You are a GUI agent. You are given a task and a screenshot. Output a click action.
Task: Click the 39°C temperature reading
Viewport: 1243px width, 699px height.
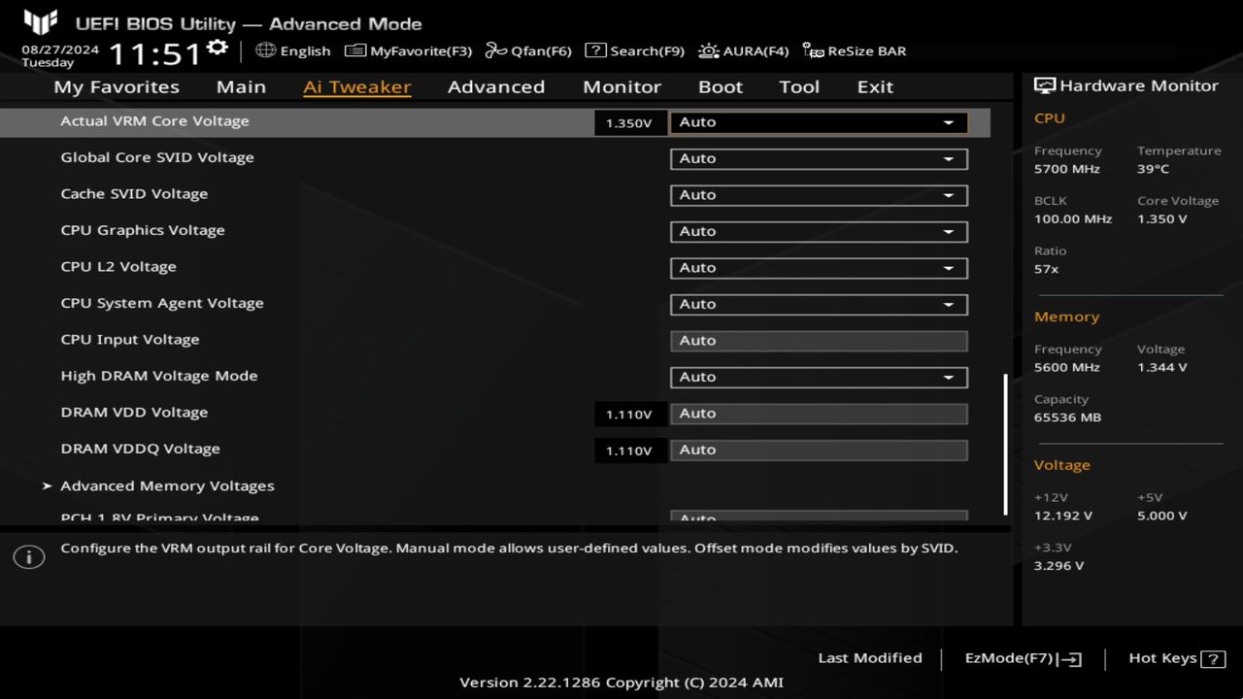pos(1154,169)
